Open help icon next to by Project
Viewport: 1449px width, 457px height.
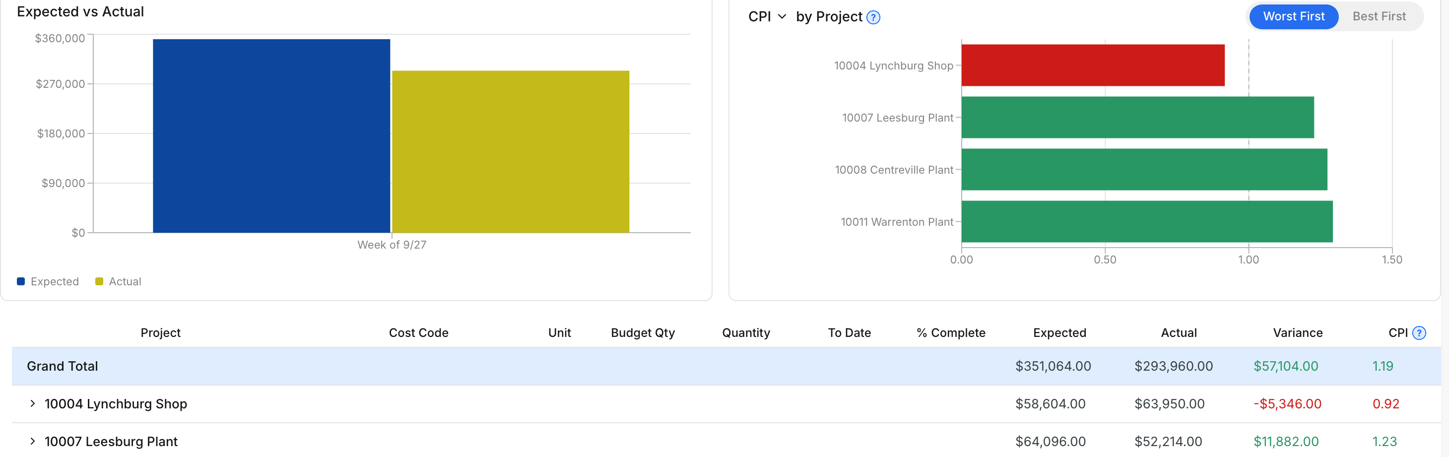873,17
